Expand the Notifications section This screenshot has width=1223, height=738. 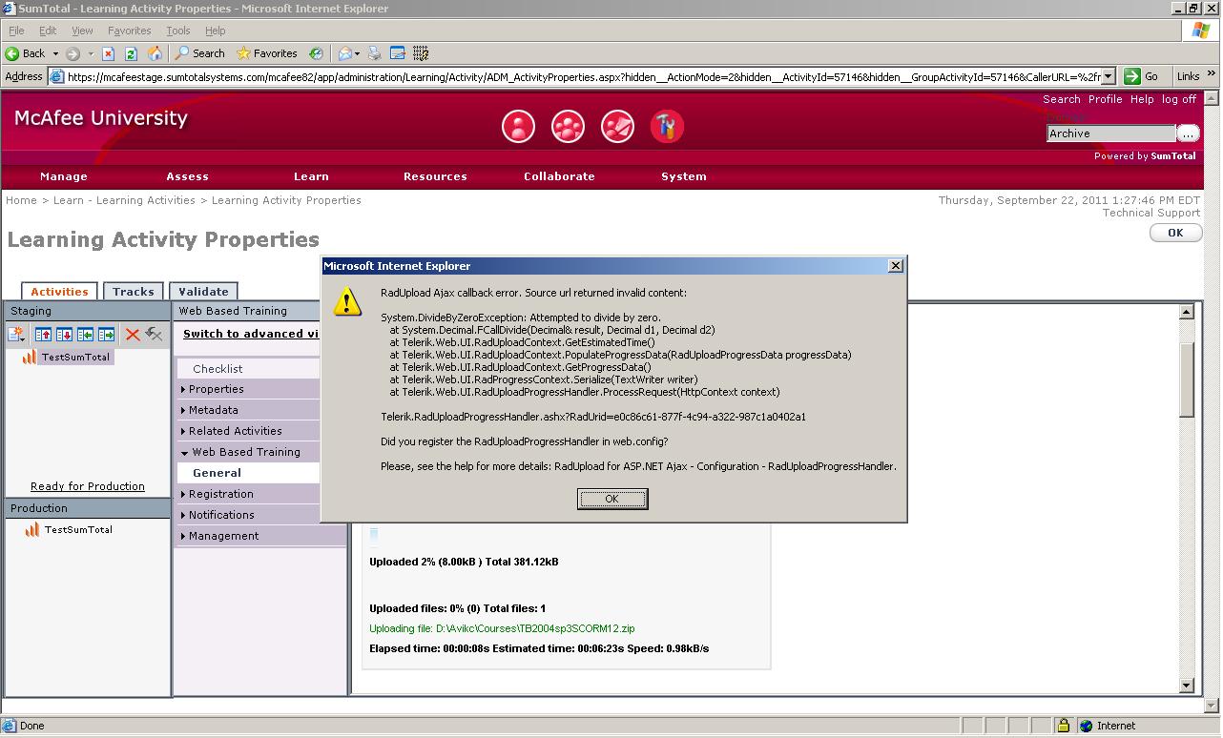coord(183,515)
